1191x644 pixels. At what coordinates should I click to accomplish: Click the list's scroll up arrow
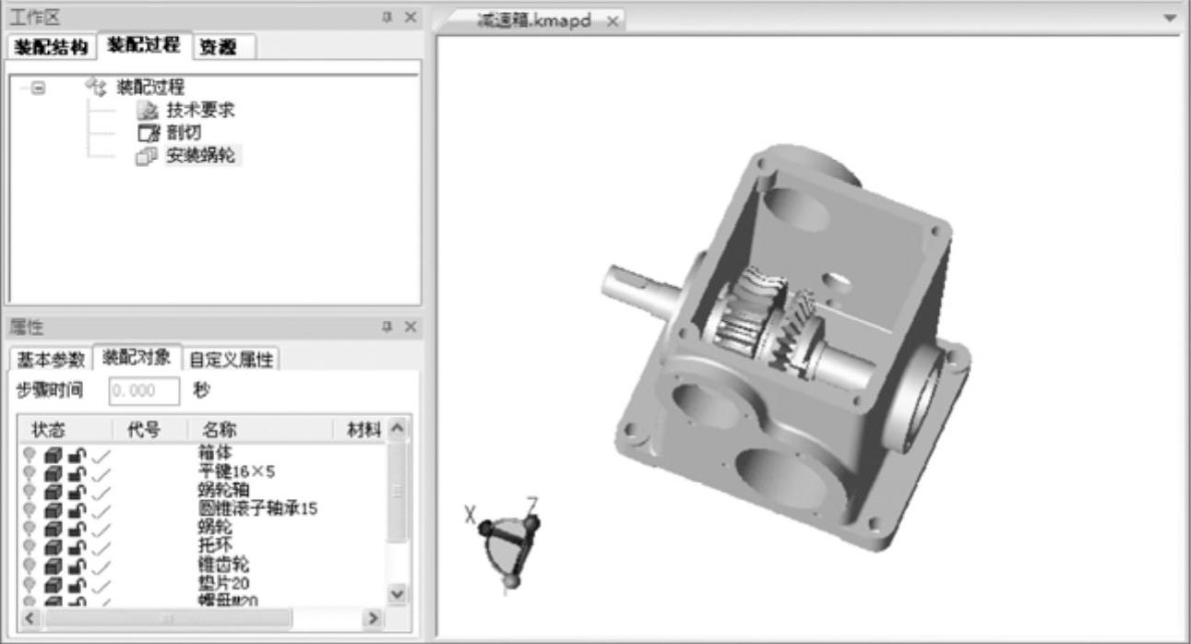click(398, 429)
